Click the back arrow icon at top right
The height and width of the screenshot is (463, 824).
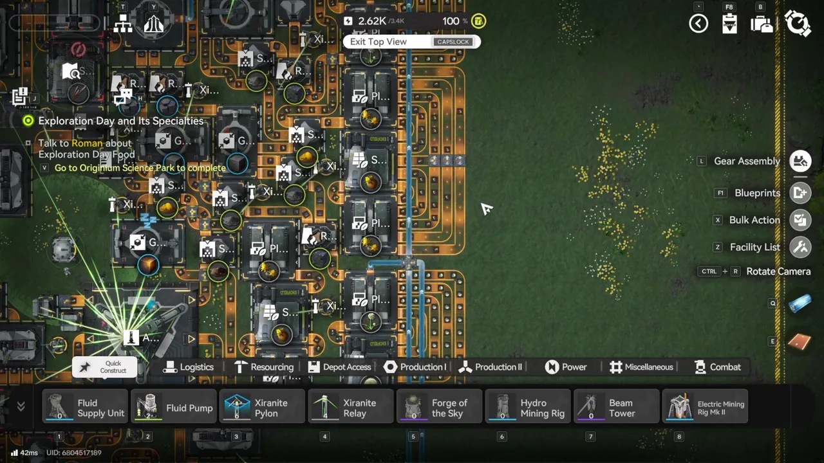point(698,24)
